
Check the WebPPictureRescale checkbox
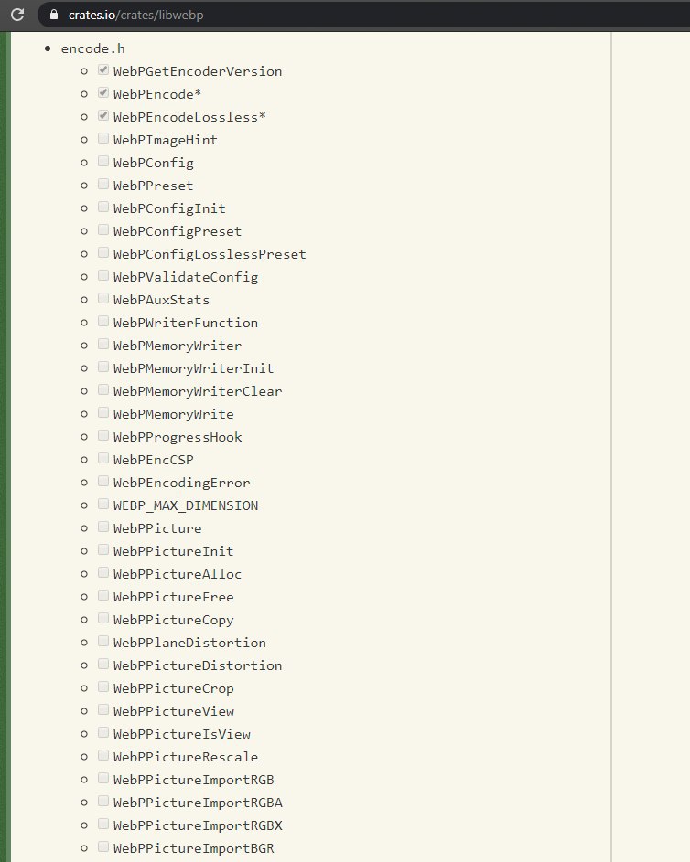[x=103, y=756]
